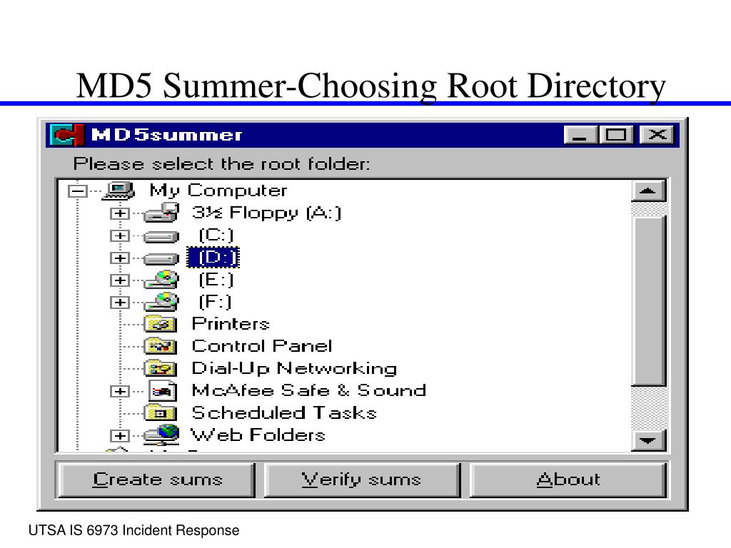Select the D: hard drive icon
The width and height of the screenshot is (731, 548).
161,258
